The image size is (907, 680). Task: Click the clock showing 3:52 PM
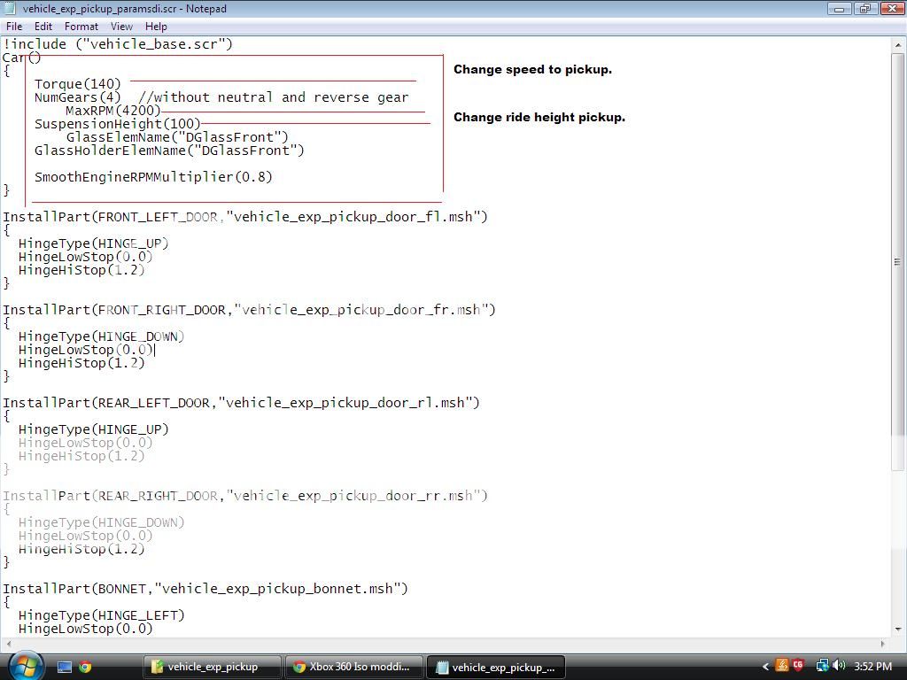pos(873,666)
